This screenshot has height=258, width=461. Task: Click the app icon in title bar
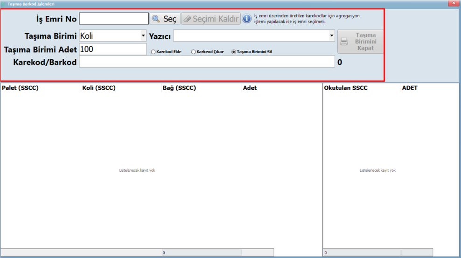4,3
